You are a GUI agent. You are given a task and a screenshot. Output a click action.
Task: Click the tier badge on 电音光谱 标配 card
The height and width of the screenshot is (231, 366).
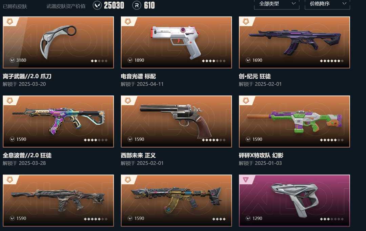[128, 22]
